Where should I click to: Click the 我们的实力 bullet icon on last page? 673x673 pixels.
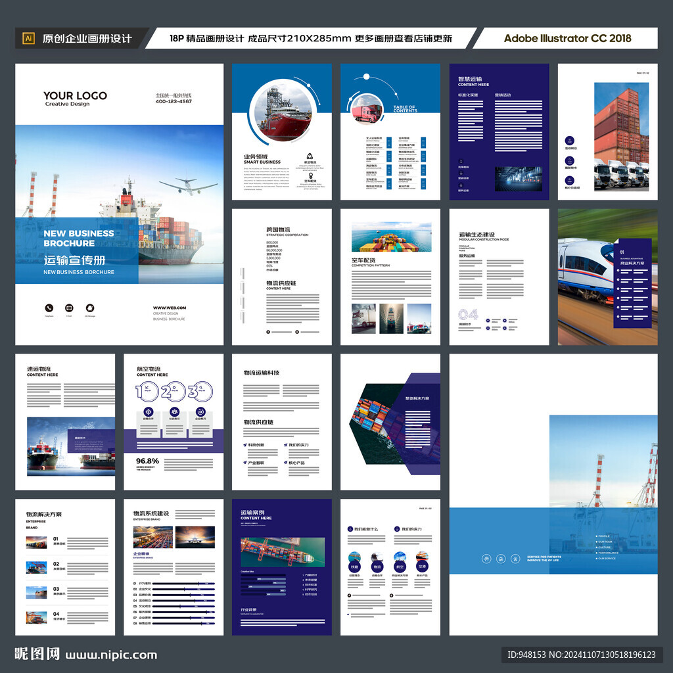pyautogui.click(x=397, y=529)
